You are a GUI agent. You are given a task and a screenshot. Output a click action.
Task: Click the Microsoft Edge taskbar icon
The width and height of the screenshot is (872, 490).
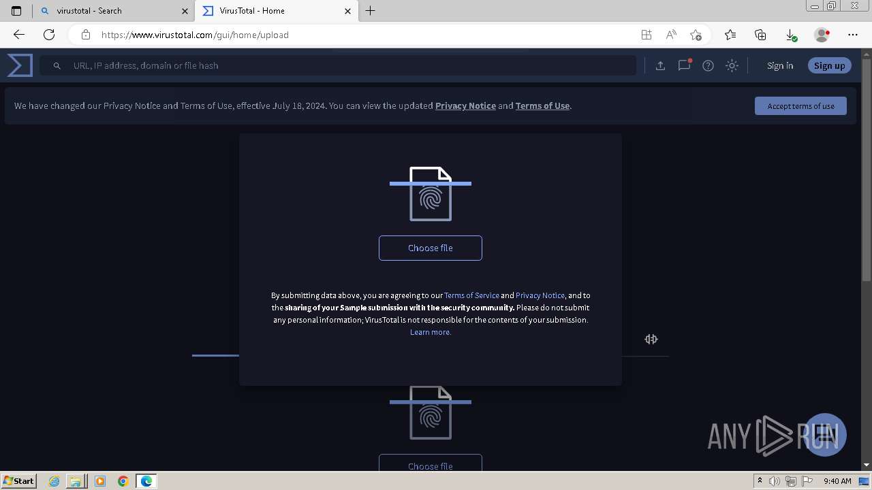tap(146, 481)
